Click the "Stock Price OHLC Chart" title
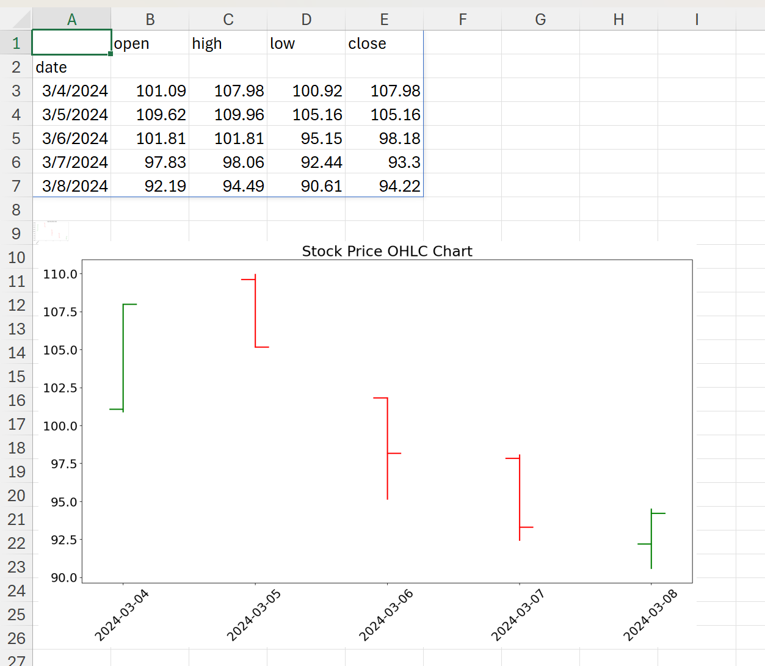 pos(387,252)
